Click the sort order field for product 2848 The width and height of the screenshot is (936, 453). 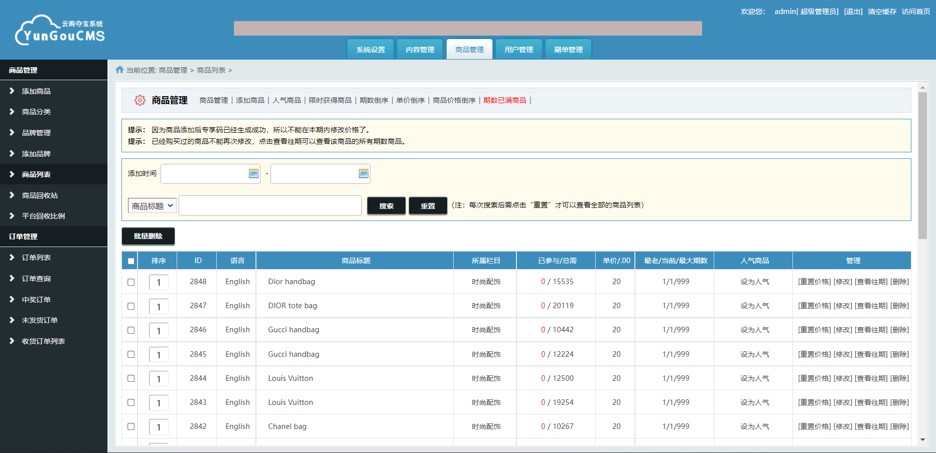(x=159, y=282)
